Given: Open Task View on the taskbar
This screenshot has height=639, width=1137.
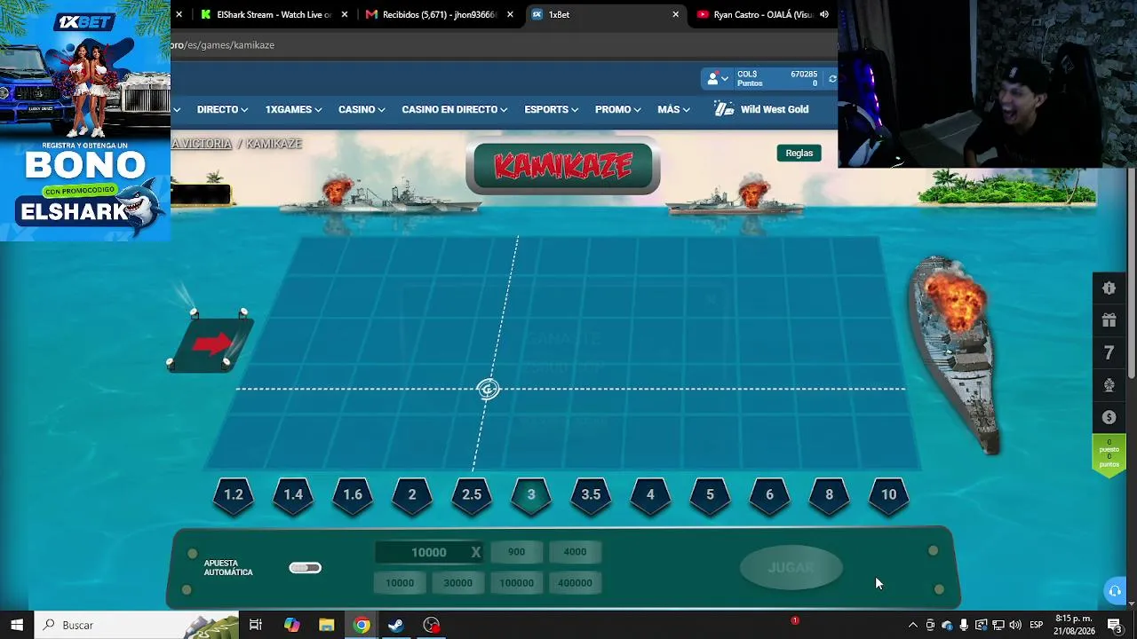Looking at the screenshot, I should point(256,625).
